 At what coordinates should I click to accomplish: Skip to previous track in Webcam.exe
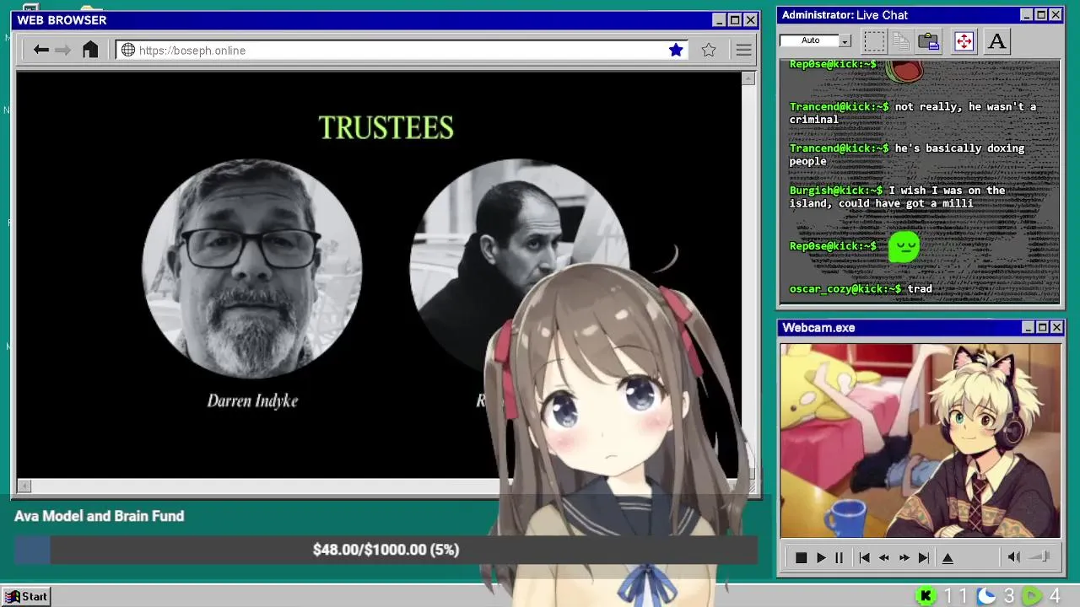click(864, 557)
